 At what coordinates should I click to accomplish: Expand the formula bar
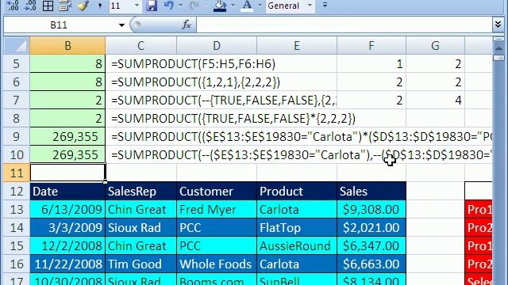pos(498,25)
